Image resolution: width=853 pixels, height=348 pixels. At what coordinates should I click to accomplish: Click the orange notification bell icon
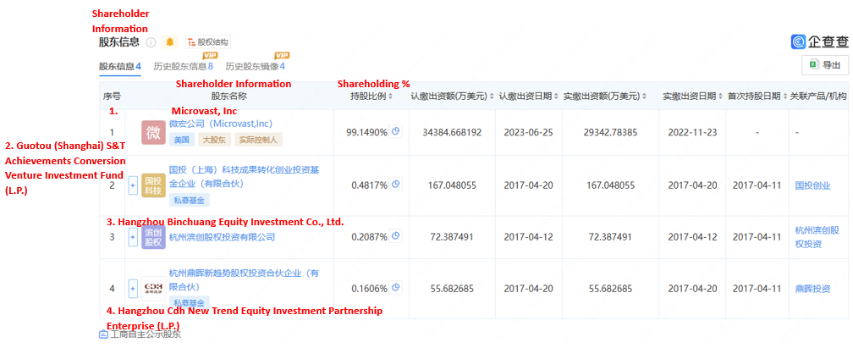(170, 41)
